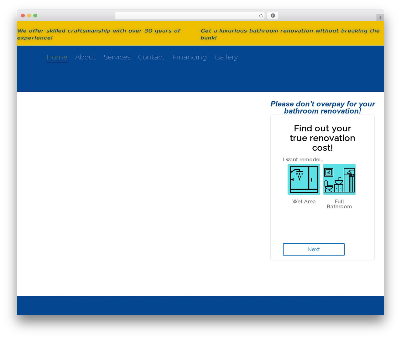View the Gallery page

226,57
